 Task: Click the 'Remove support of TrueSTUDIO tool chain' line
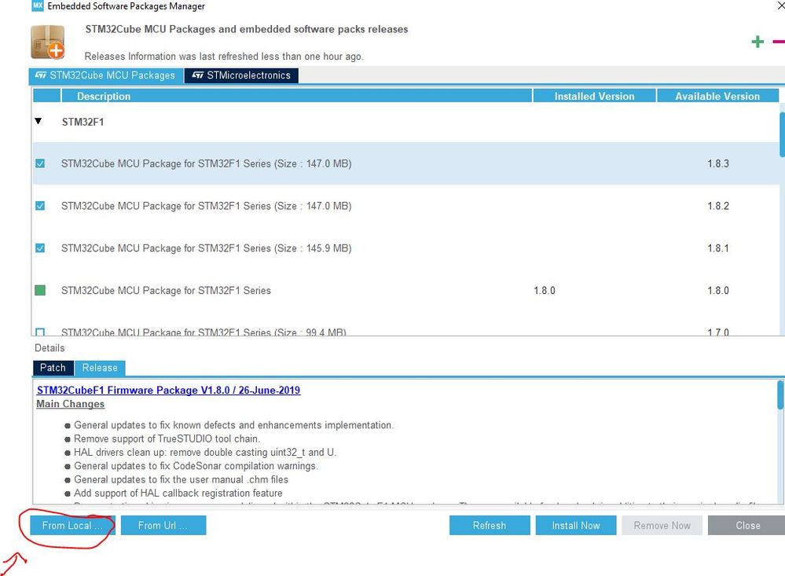(x=167, y=438)
